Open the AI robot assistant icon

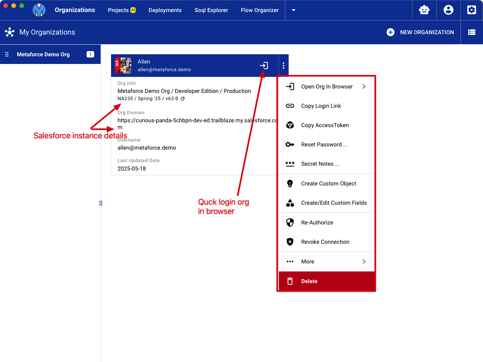(424, 10)
